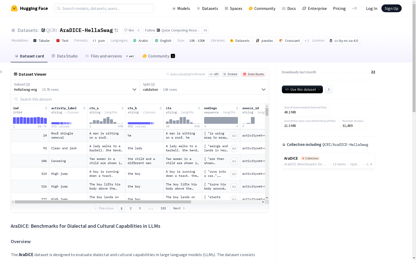Filter by the Arabic language tag
The height and width of the screenshot is (260, 416).
(141, 41)
